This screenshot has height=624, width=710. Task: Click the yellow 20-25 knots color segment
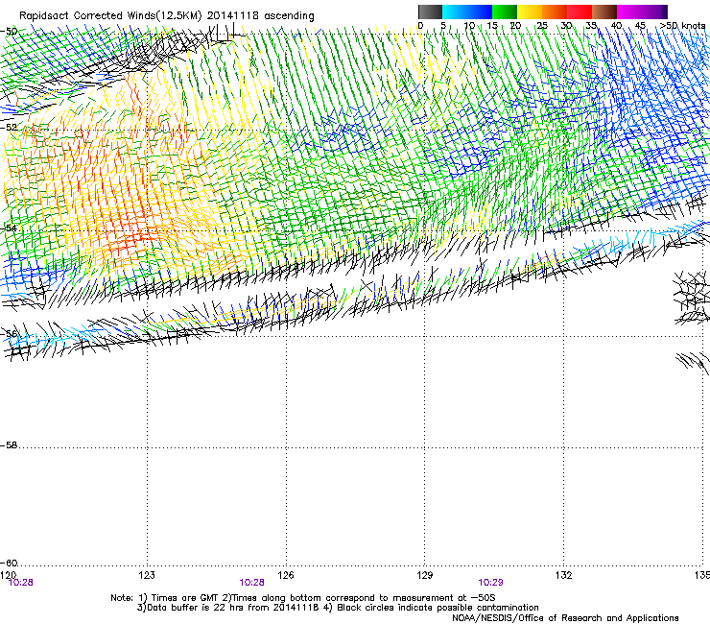530,12
